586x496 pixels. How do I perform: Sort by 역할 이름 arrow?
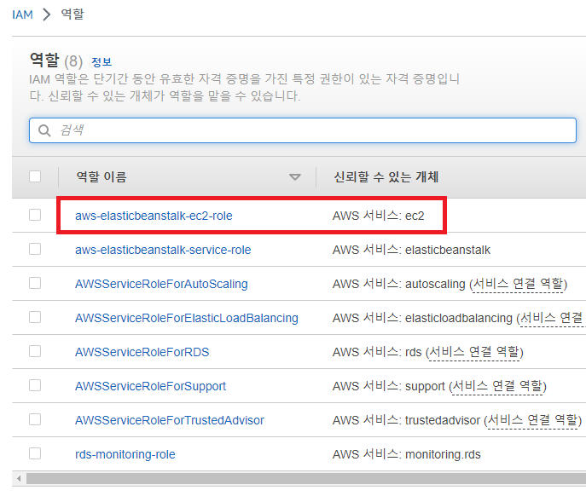pyautogui.click(x=295, y=177)
